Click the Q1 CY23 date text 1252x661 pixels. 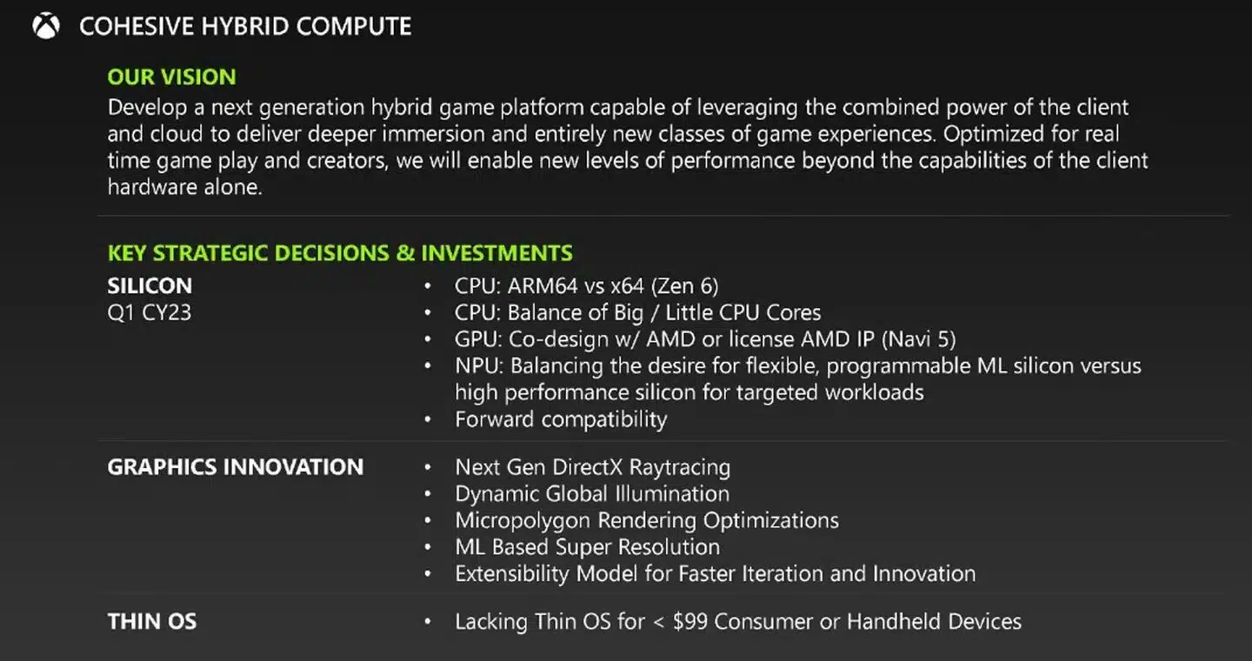[149, 312]
